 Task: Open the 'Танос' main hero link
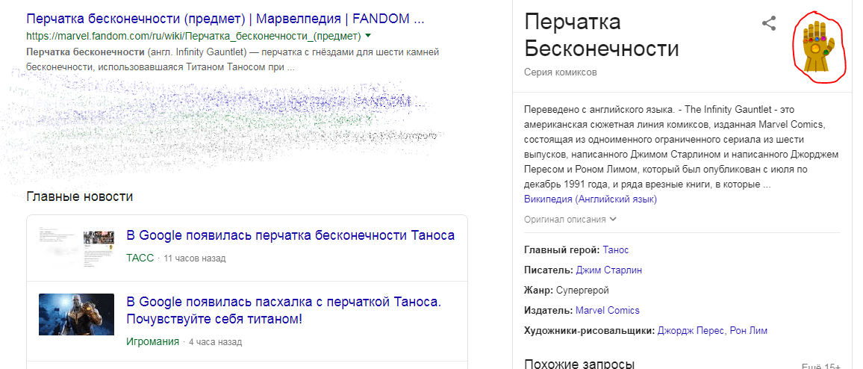pos(615,250)
